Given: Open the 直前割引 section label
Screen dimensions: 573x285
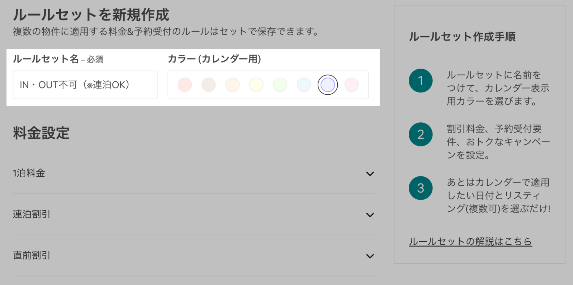Looking at the screenshot, I should pyautogui.click(x=32, y=255).
